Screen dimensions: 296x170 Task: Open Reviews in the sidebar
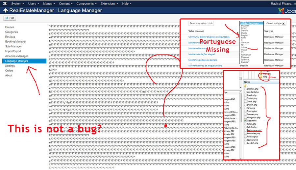click(x=10, y=37)
